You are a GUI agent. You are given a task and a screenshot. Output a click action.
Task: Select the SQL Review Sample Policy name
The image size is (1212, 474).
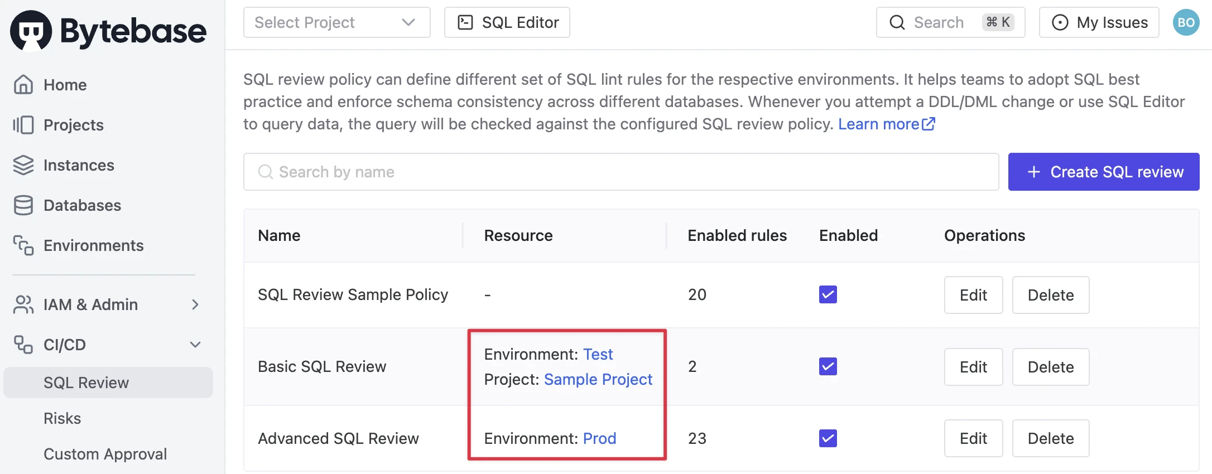click(x=353, y=294)
